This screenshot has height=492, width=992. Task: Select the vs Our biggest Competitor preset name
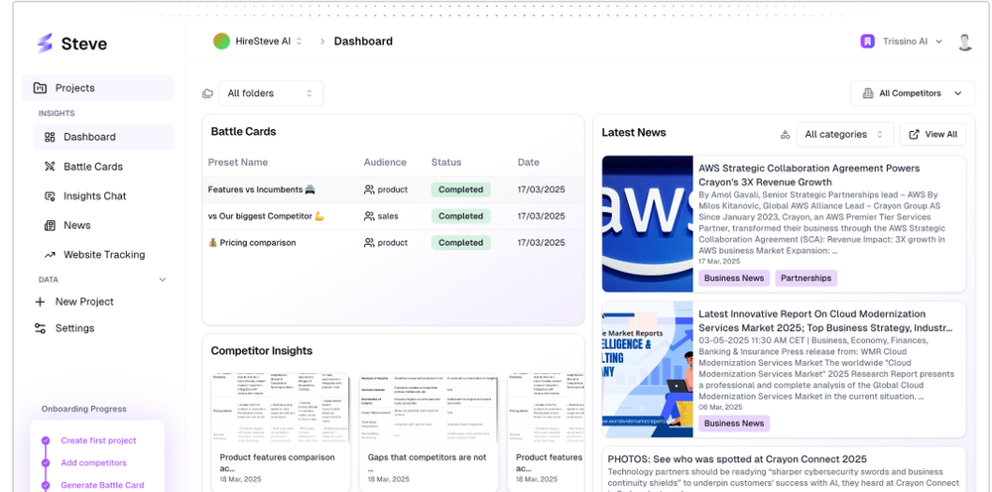(266, 216)
